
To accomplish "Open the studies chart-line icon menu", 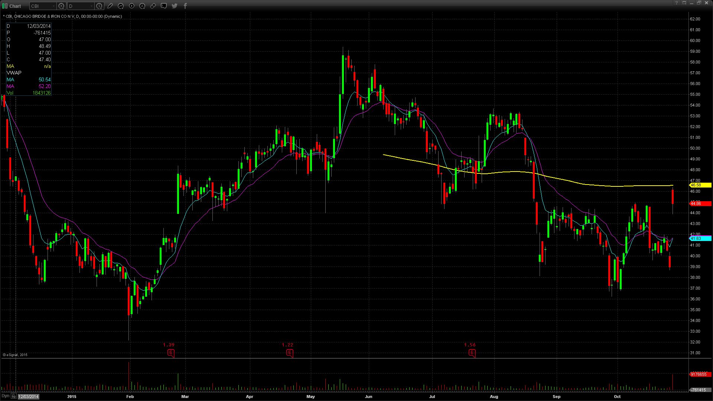I will 121,6.
